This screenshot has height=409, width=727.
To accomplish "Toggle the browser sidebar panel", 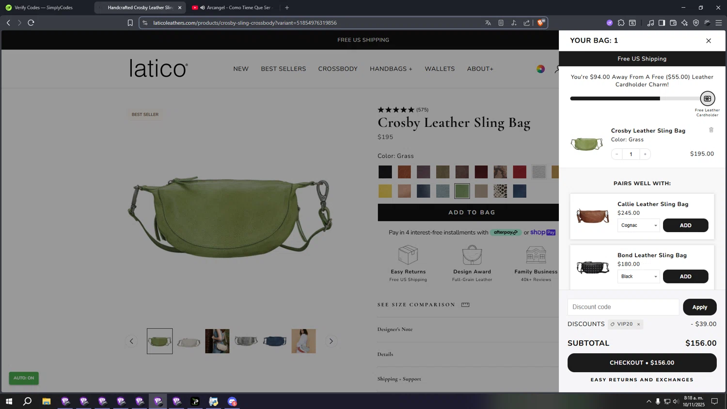I will click(x=662, y=23).
